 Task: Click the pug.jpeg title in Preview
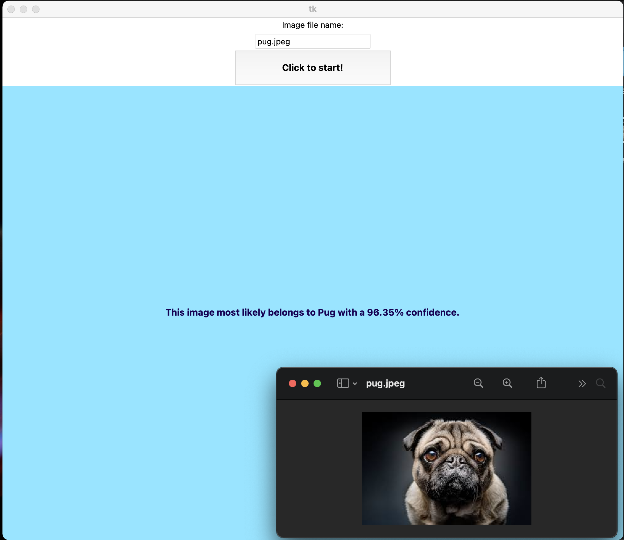click(385, 383)
